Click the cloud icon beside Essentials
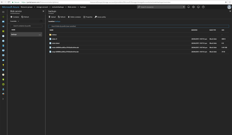This screenshot has height=135, width=232. click(x=41, y=21)
